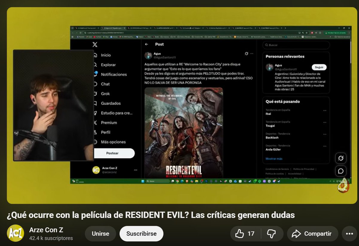Click the back arrow beside Post
Image resolution: width=359 pixels, height=246 pixels.
147,44
